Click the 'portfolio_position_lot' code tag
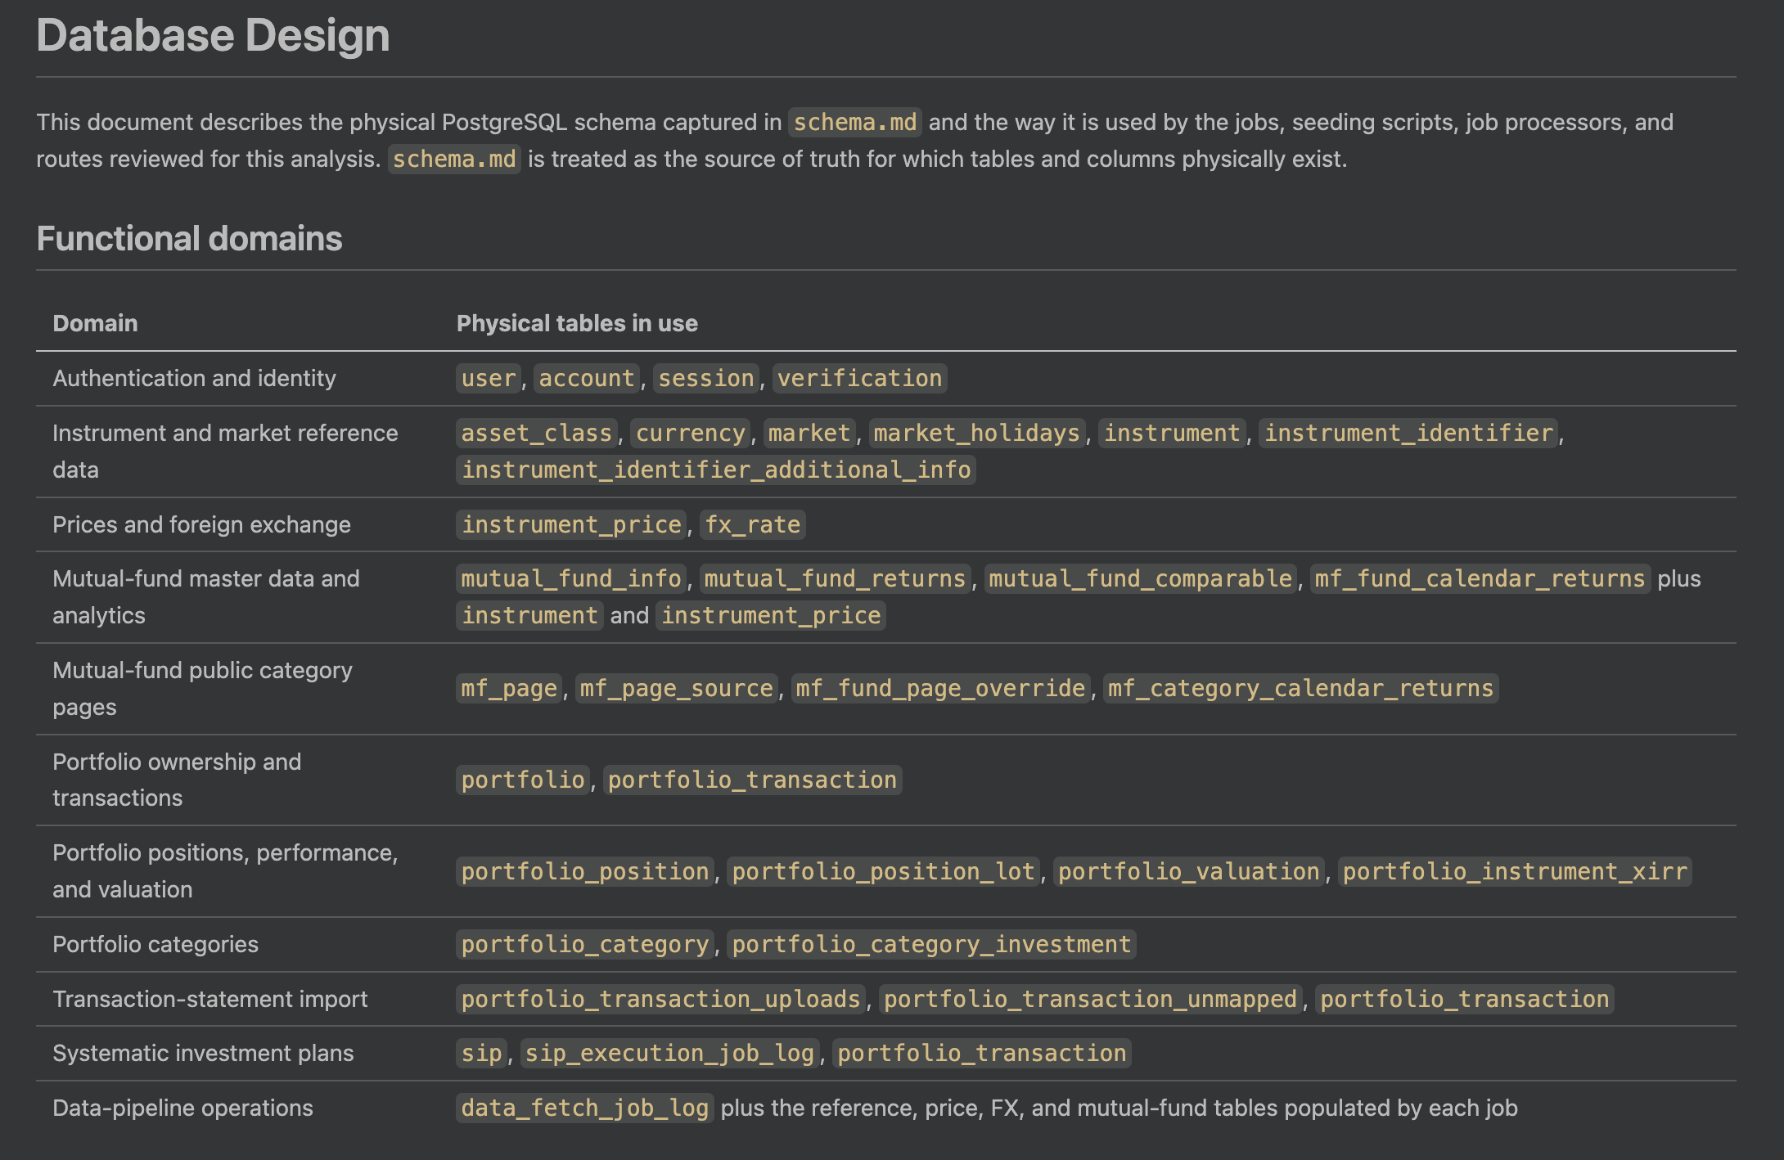Screen dimensions: 1784x1160 click(884, 871)
